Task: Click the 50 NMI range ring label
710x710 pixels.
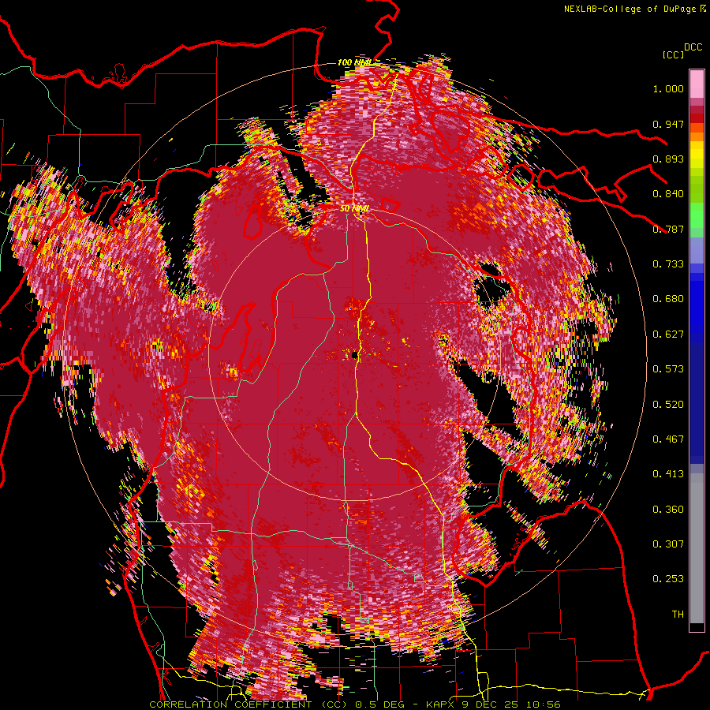Action: pos(354,209)
